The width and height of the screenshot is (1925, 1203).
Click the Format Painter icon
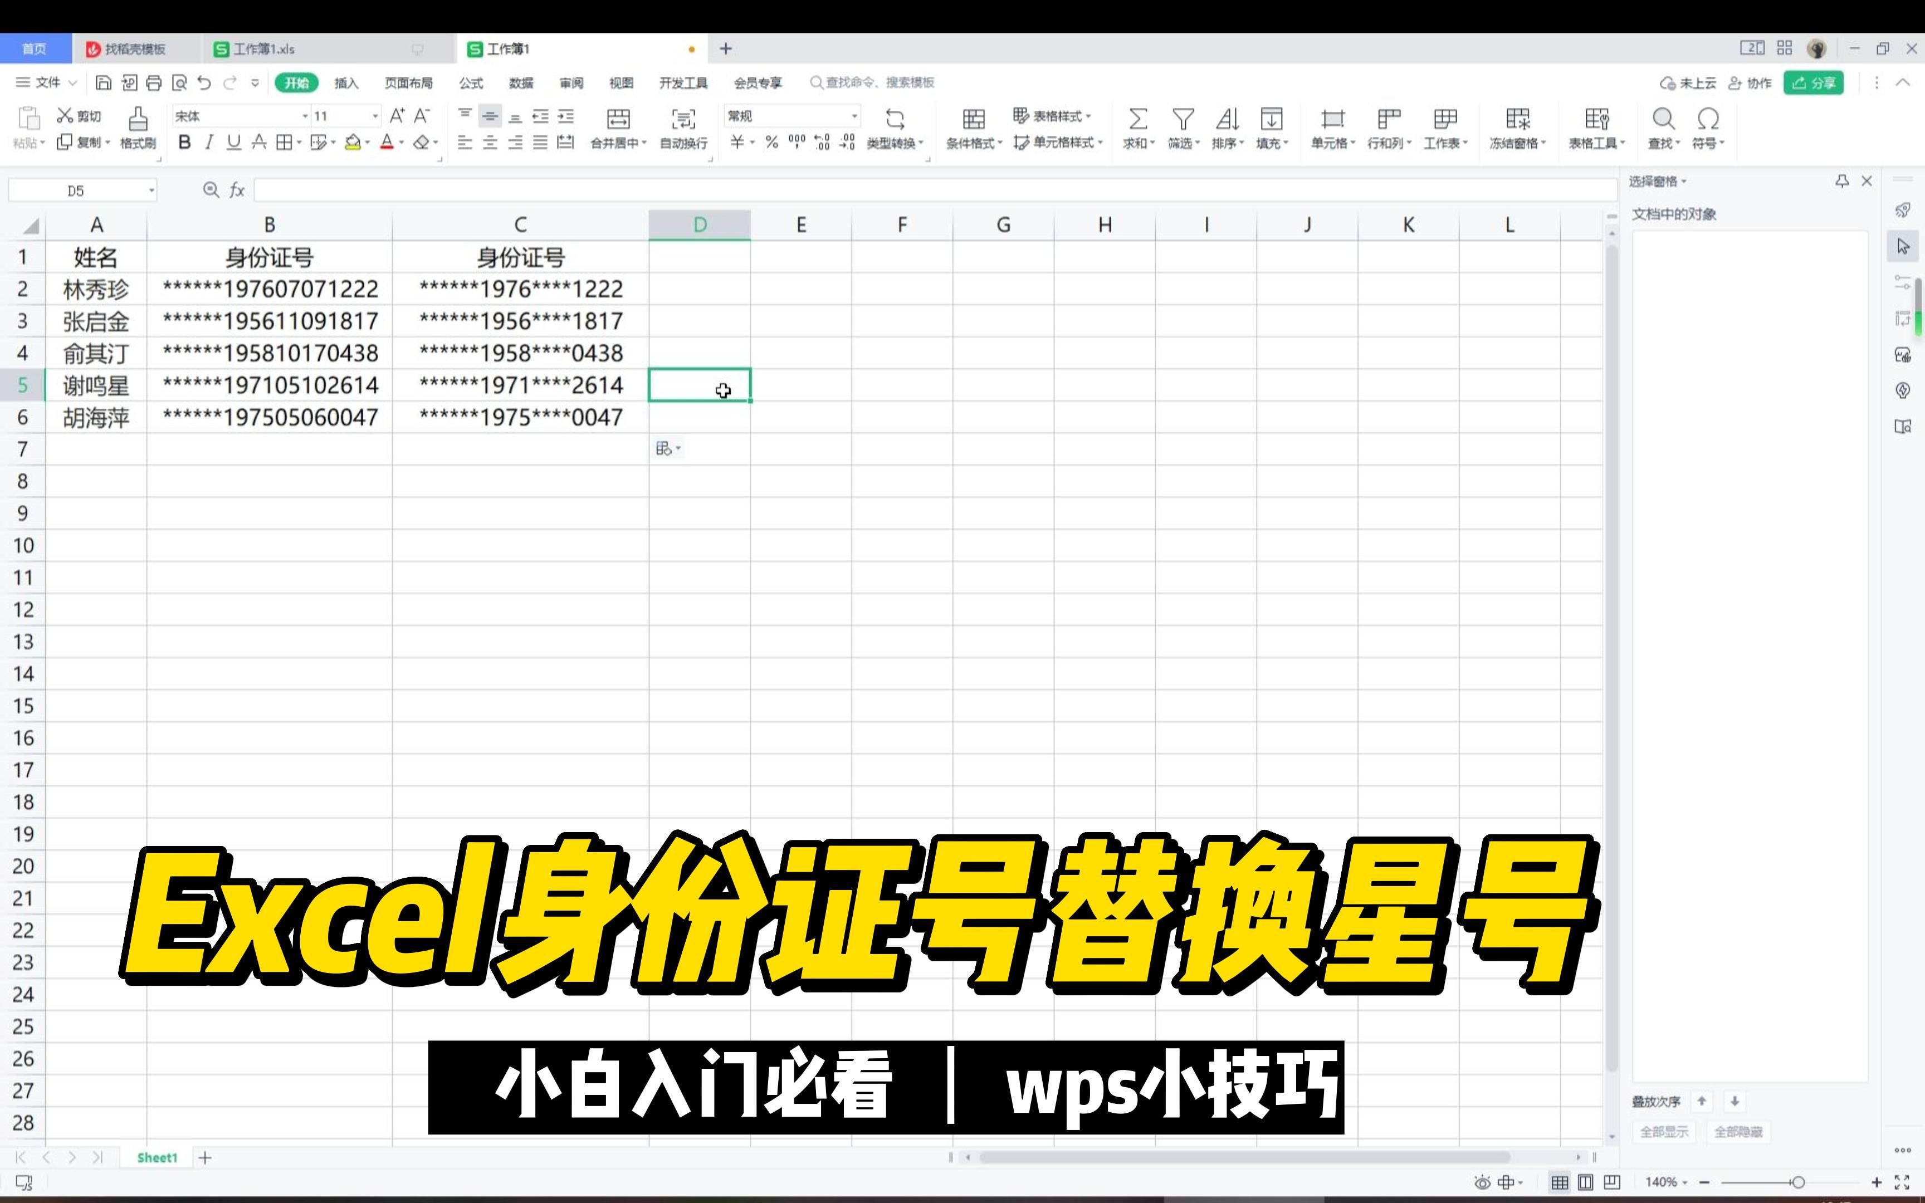pyautogui.click(x=138, y=119)
